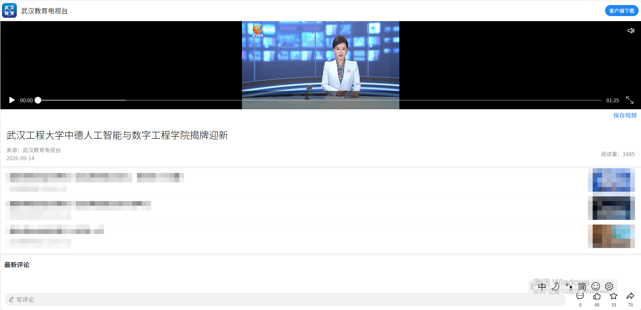This screenshot has width=641, height=310.
Task: Enter fullscreen with the expand arrows icon
Action: 630,100
